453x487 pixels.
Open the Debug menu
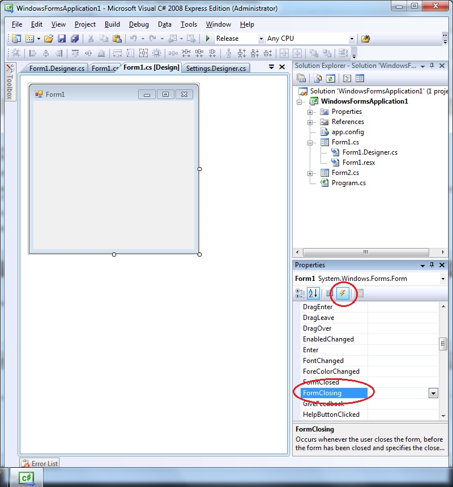tap(139, 24)
